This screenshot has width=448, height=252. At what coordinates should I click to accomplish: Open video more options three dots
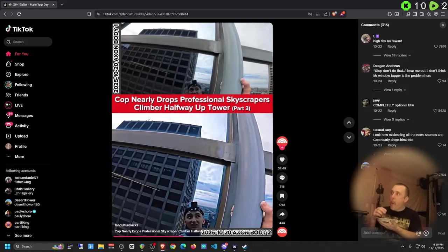(266, 28)
